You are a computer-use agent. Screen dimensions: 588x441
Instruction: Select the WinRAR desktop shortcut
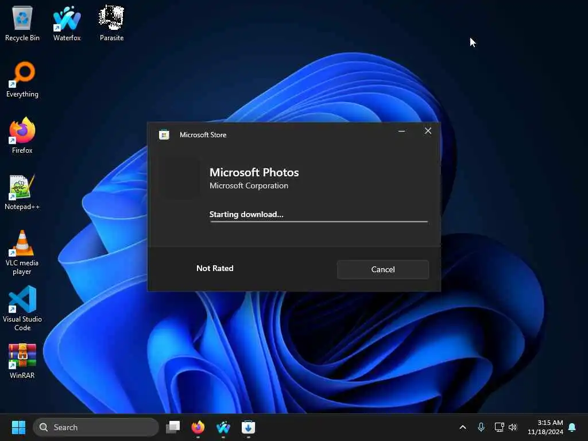(x=22, y=361)
